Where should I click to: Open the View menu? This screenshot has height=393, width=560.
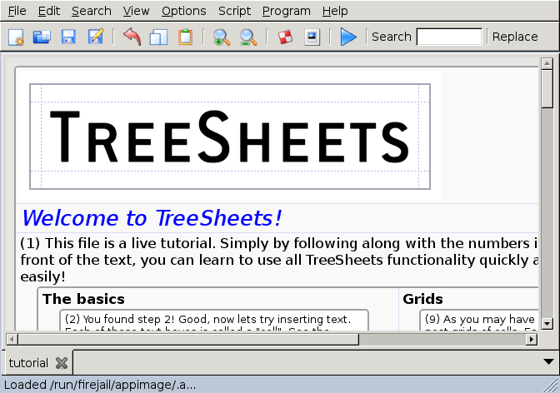(x=136, y=11)
